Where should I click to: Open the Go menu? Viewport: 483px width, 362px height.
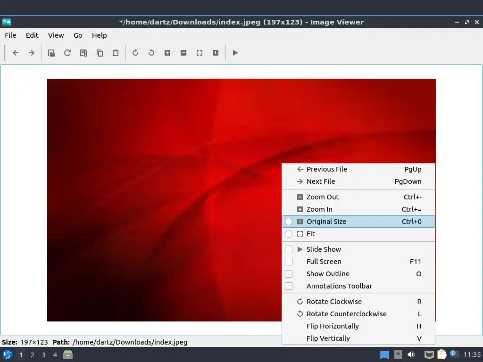78,35
